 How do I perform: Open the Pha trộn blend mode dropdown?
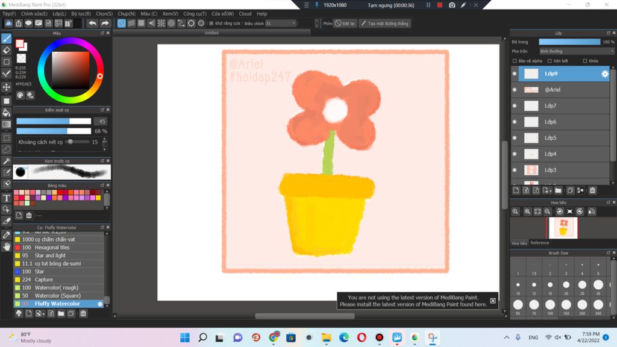pos(576,51)
